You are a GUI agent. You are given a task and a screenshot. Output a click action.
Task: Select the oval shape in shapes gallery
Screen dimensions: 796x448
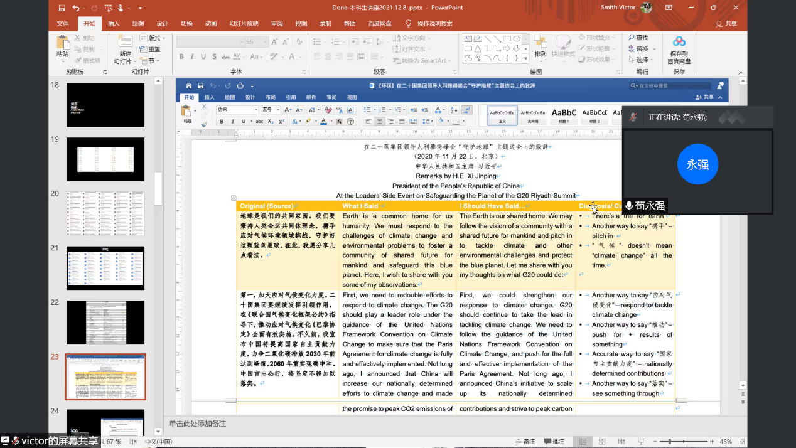[x=516, y=38]
